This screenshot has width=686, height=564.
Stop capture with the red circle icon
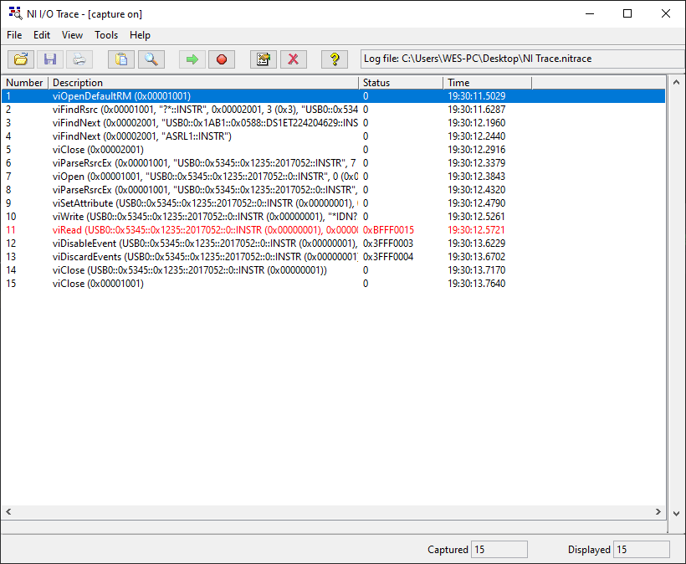point(222,59)
